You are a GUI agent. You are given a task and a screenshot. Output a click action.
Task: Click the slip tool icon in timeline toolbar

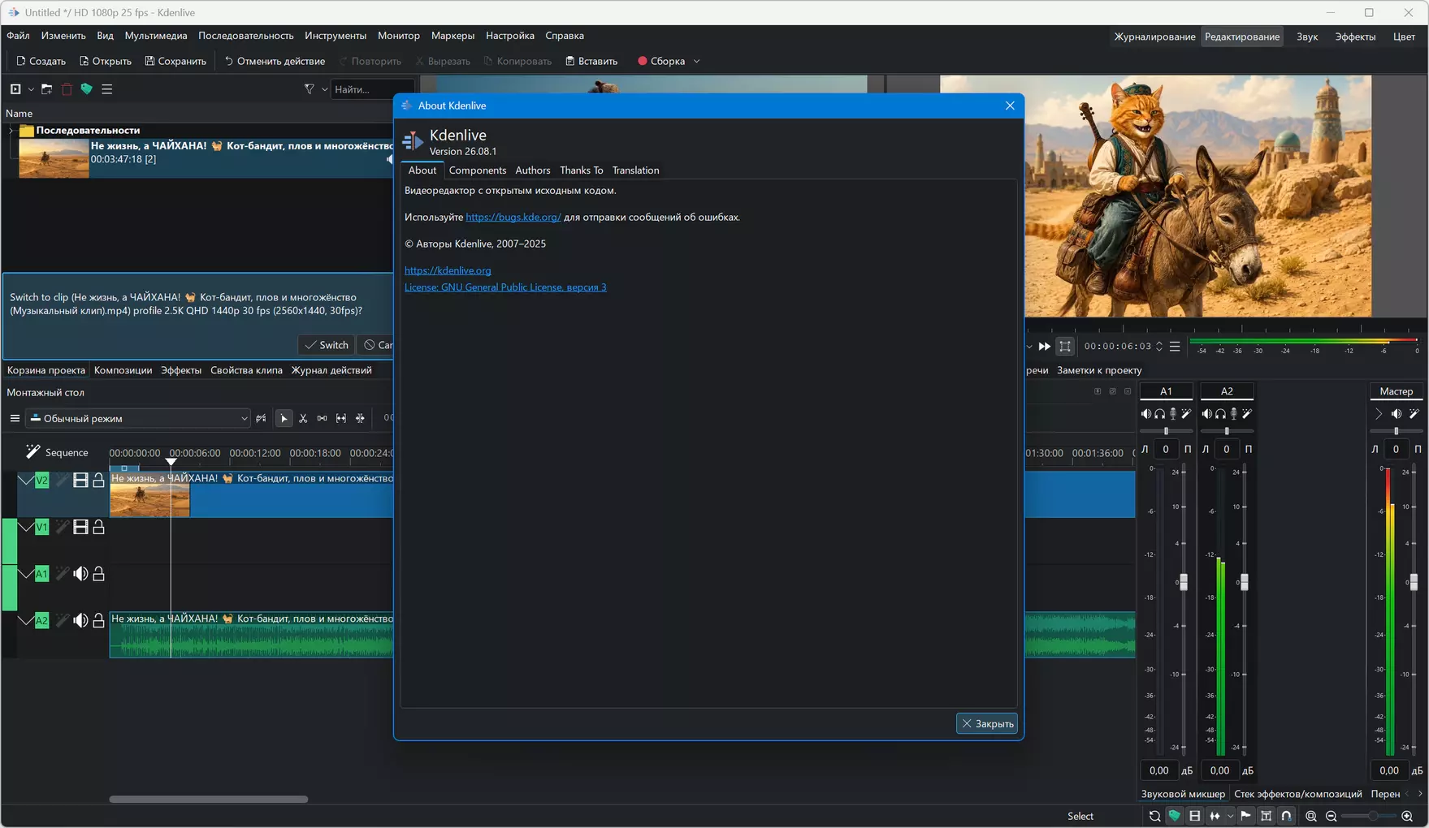coord(341,419)
